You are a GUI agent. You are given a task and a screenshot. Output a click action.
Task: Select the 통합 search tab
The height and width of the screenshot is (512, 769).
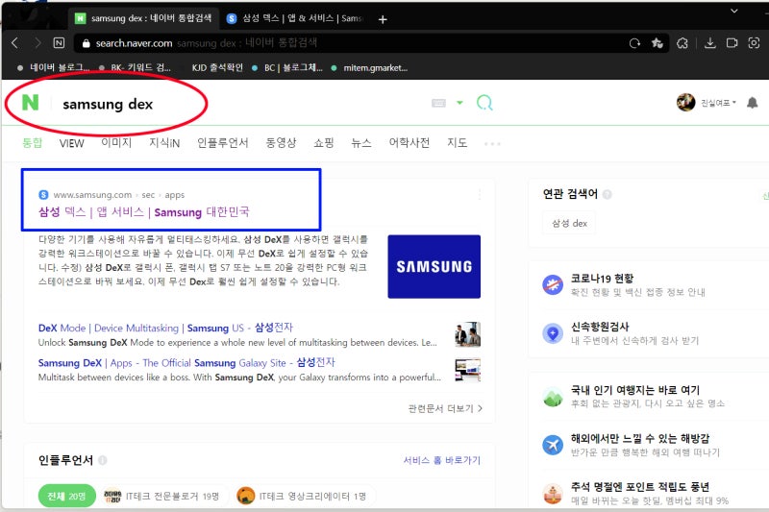[x=33, y=142]
